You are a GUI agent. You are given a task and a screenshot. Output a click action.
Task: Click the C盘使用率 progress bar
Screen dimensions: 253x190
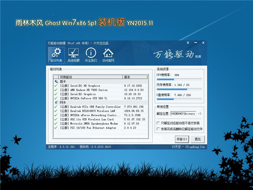(x=179, y=99)
